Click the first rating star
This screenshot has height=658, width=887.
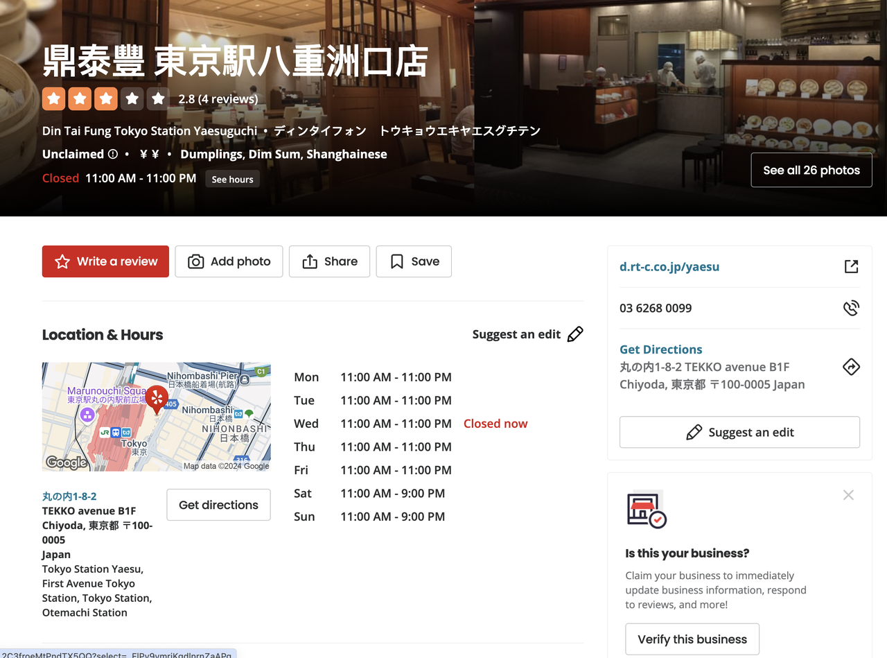(x=54, y=98)
